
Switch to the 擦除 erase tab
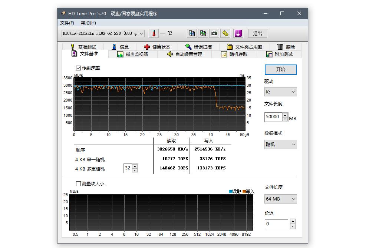point(286,47)
